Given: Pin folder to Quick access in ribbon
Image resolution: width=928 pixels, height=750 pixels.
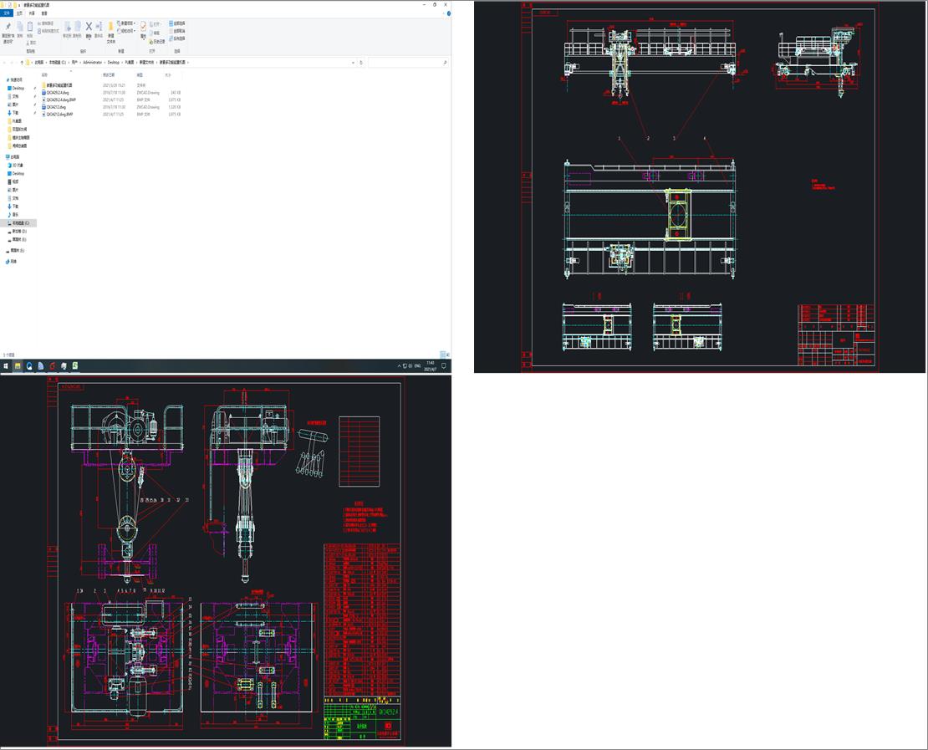Looking at the screenshot, I should tap(8, 33).
